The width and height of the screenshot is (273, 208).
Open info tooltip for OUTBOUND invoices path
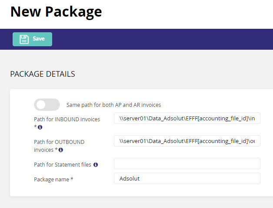point(61,150)
